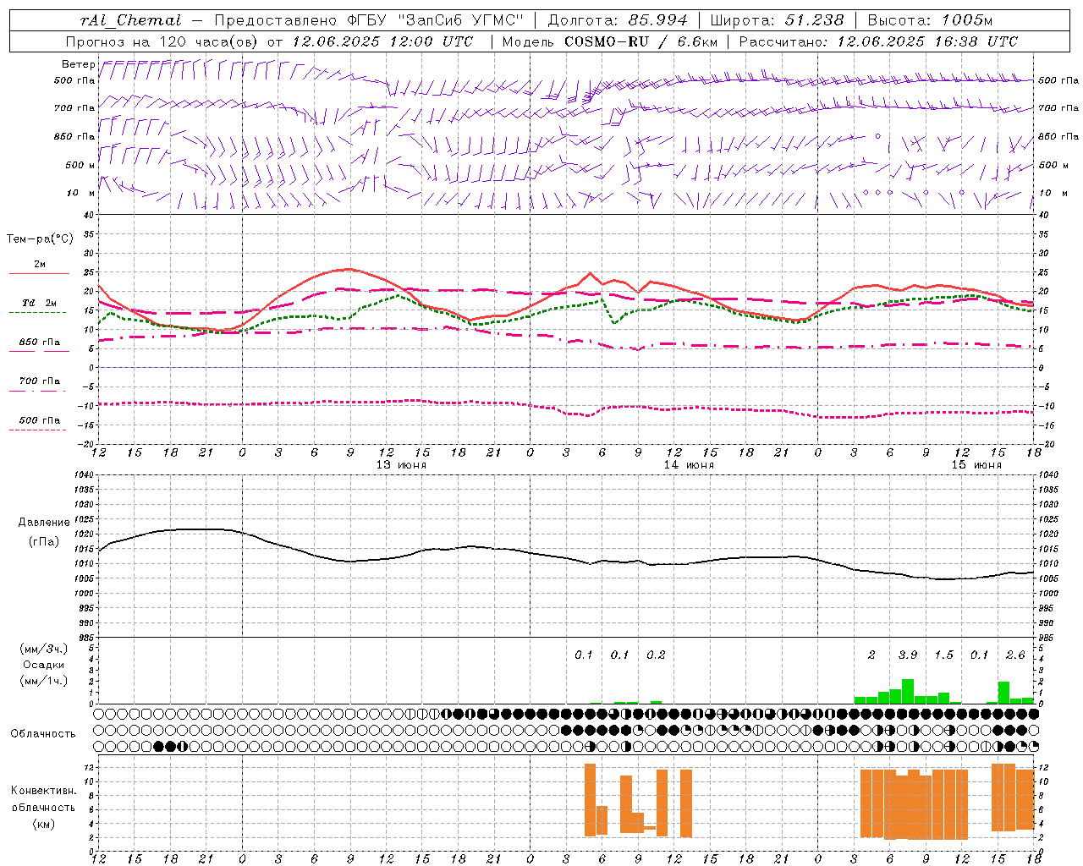
Task: Select the Широта: 51.238 header field
Action: (777, 20)
